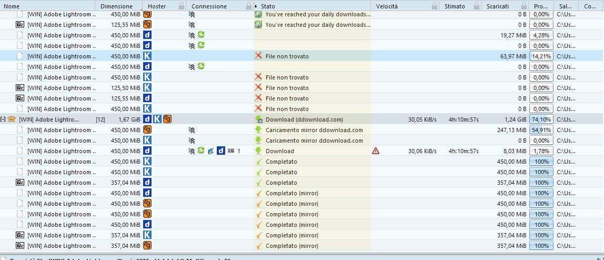The width and height of the screenshot is (604, 260).
Task: Toggle the lock in the Scaricati column header
Action: click(x=524, y=6)
